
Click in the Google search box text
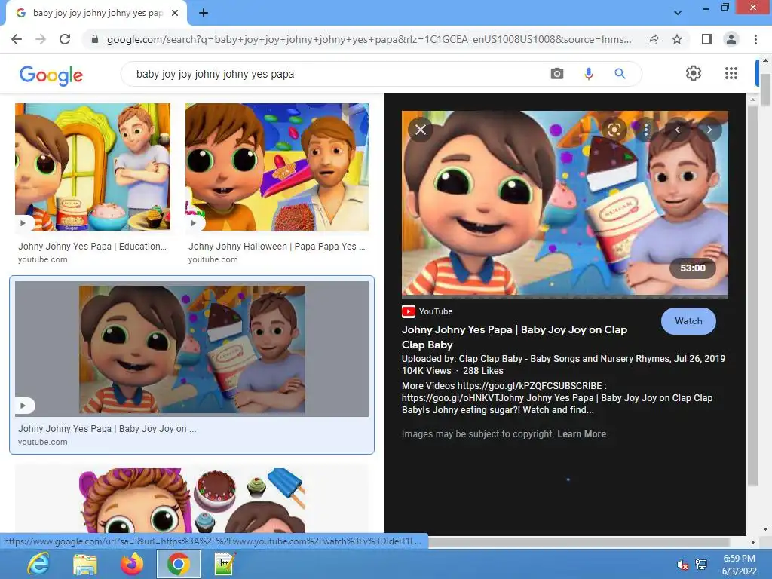tap(215, 74)
